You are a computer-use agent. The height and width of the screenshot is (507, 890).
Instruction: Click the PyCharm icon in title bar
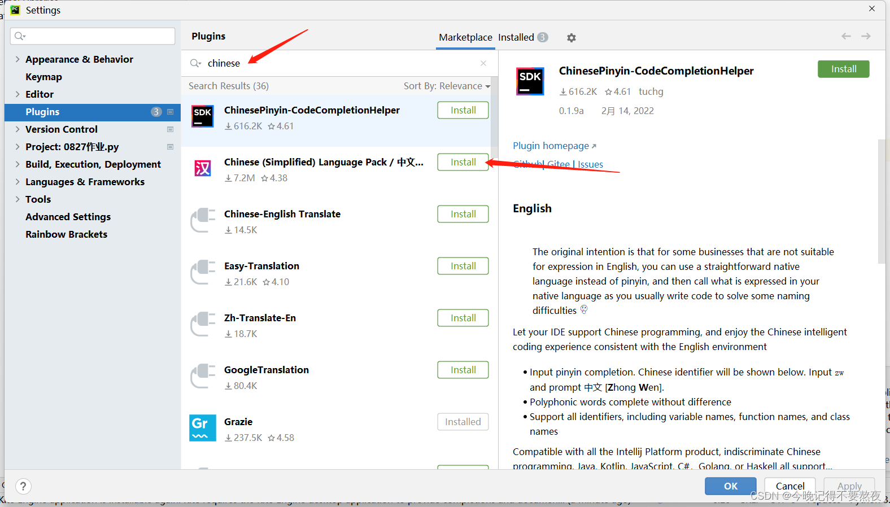click(x=15, y=10)
